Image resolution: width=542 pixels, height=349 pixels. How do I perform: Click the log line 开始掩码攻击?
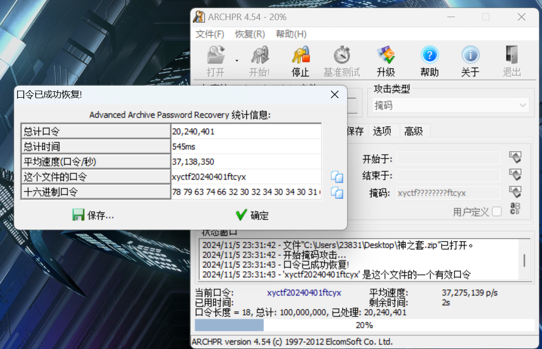click(274, 255)
